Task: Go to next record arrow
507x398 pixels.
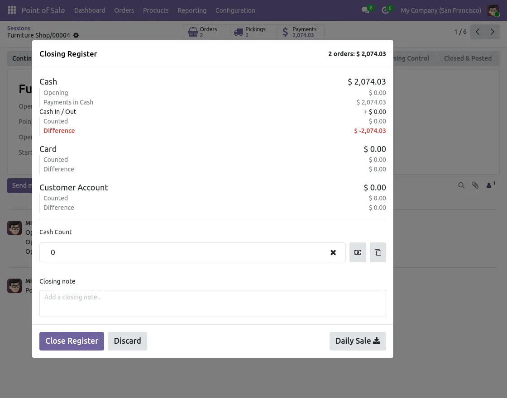Action: click(493, 32)
